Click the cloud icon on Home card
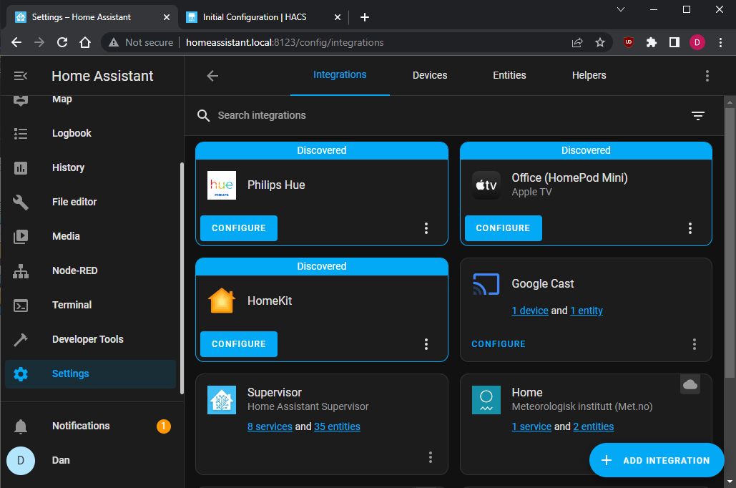 tap(690, 385)
